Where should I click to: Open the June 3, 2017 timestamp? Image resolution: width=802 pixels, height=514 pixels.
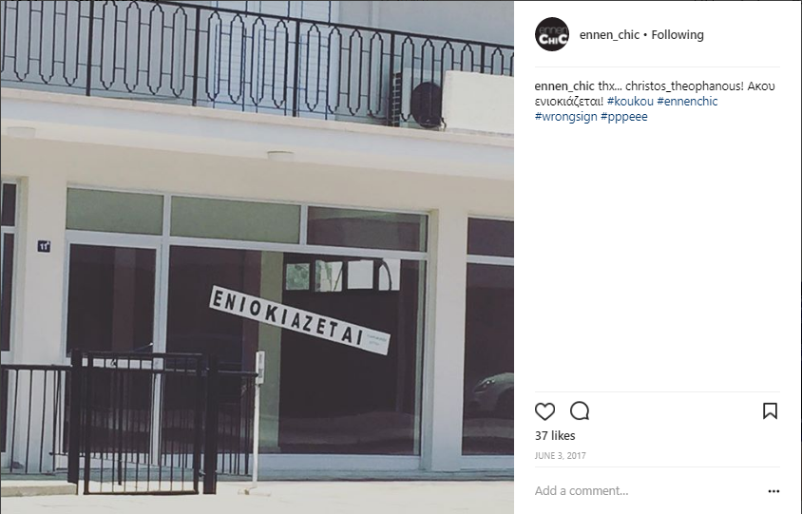tap(560, 456)
